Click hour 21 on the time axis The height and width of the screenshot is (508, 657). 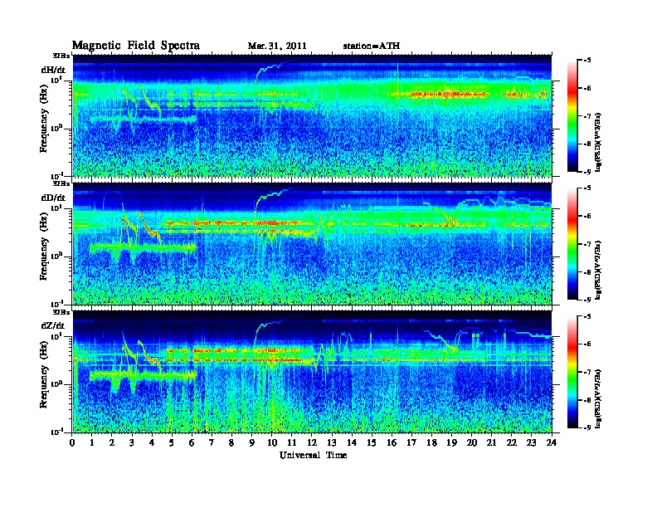pos(492,442)
